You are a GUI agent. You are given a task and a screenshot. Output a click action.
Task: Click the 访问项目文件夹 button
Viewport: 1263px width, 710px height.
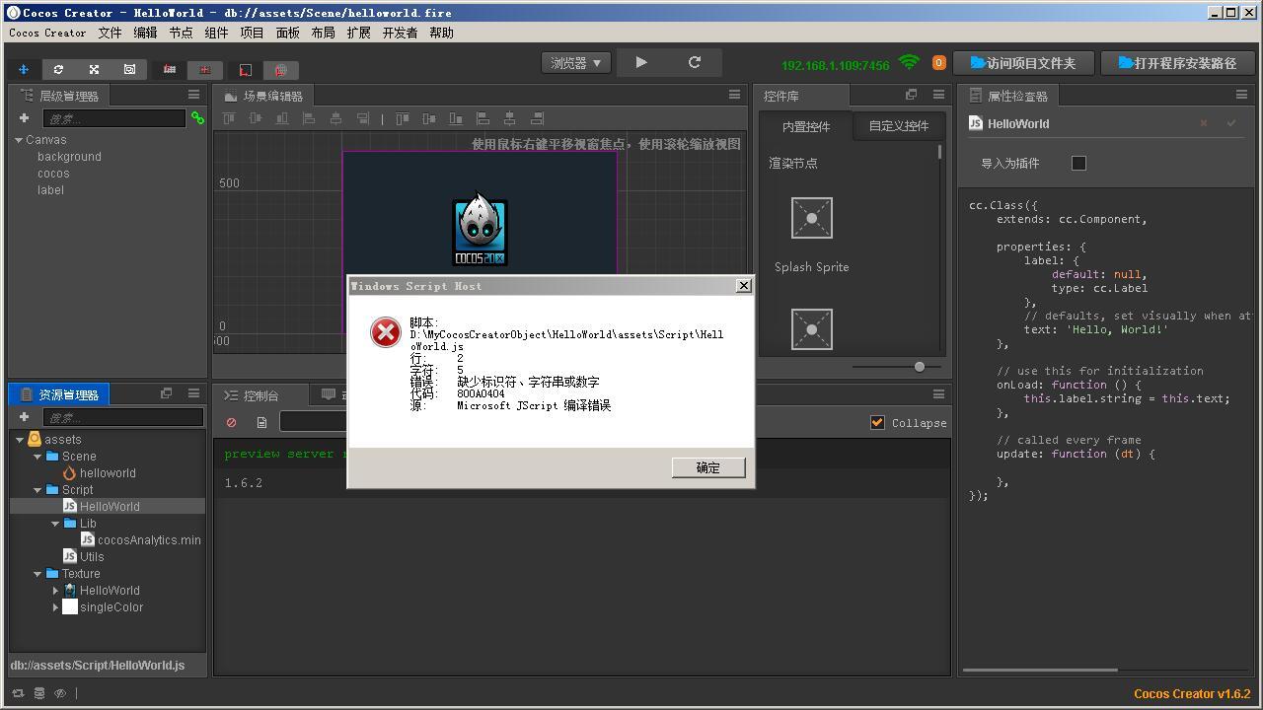click(x=1023, y=63)
